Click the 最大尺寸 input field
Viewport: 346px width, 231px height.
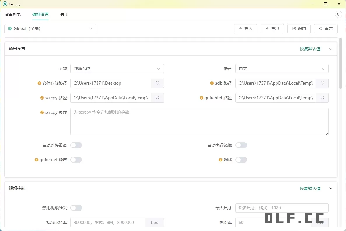(x=282, y=208)
